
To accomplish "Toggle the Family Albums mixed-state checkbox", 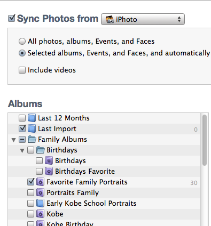I will 22,139.
